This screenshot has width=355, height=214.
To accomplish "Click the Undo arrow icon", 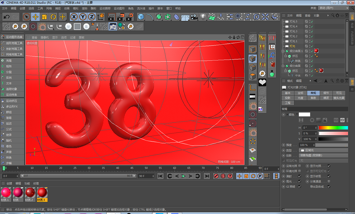I will tap(7, 17).
